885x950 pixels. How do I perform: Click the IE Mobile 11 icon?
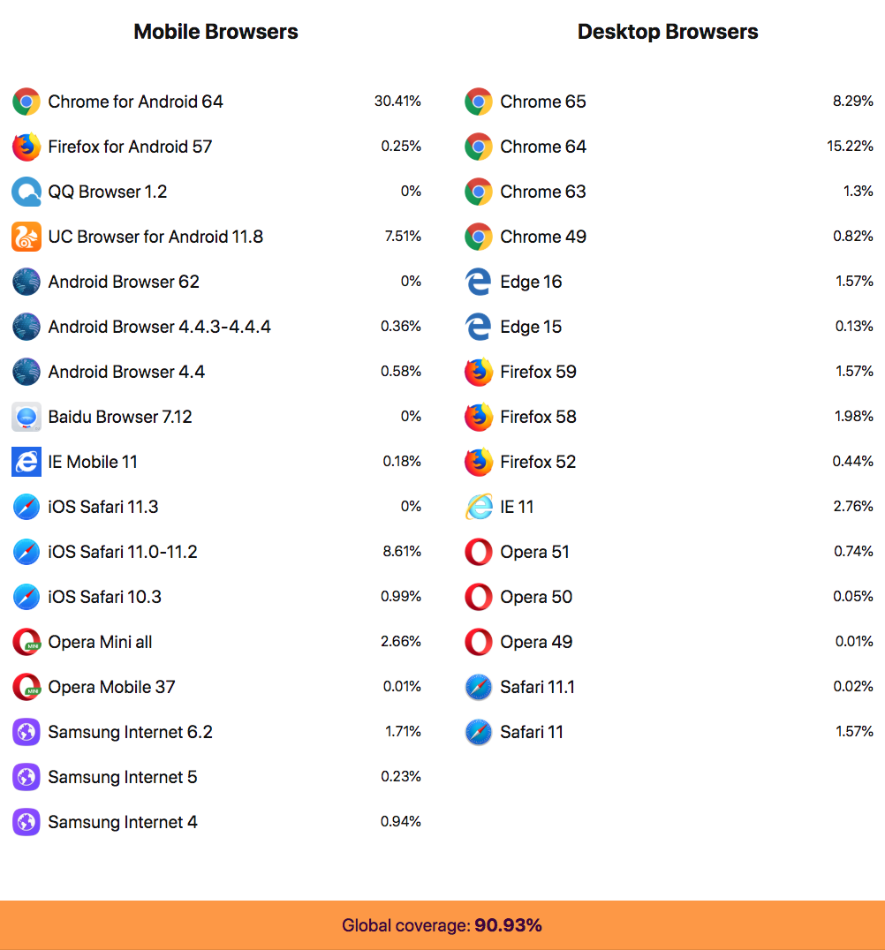[x=26, y=462]
